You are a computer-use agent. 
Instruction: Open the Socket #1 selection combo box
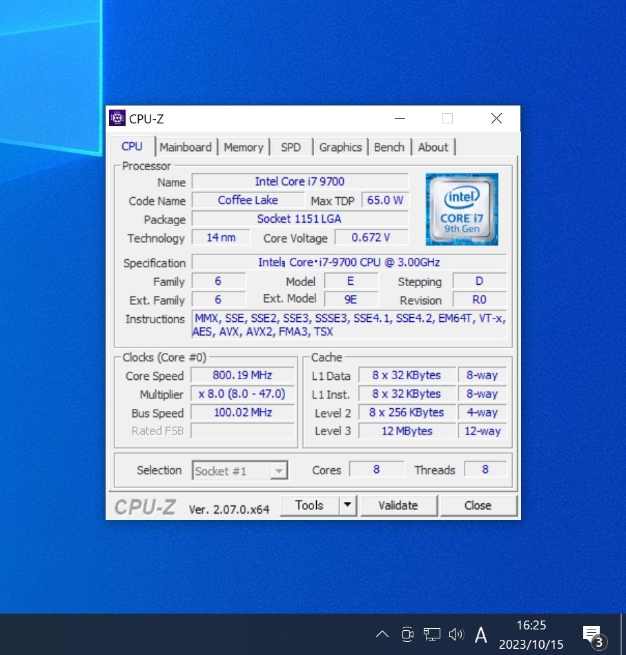pos(240,471)
